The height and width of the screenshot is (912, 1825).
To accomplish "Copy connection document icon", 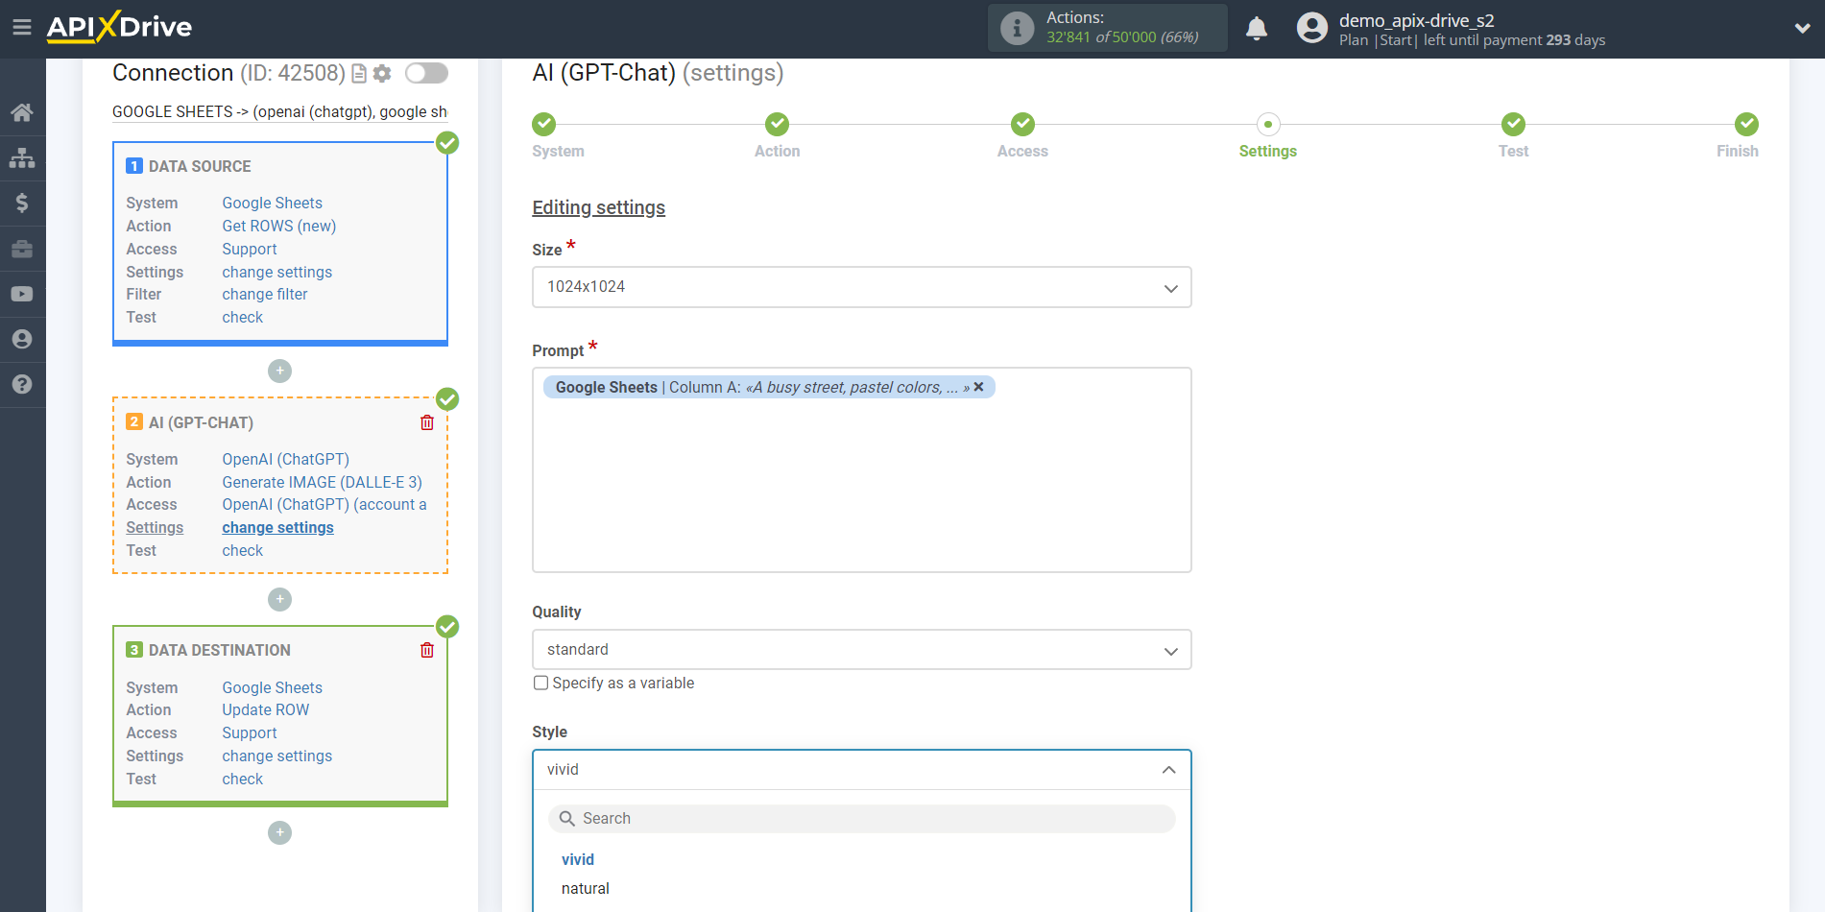I will point(359,74).
